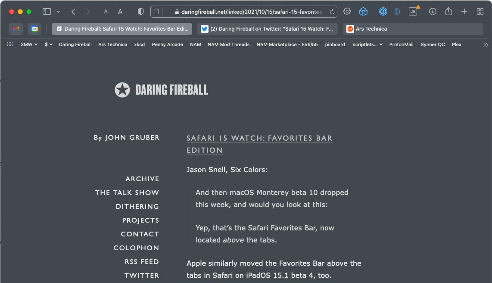Viewport: 492px width, 283px height.
Task: Toggle the Safari sidebar
Action: [x=47, y=12]
